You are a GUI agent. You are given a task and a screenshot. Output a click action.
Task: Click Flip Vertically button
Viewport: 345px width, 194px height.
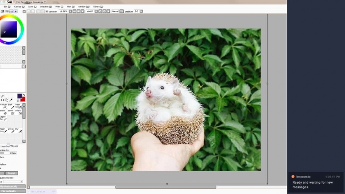[x=13, y=191]
